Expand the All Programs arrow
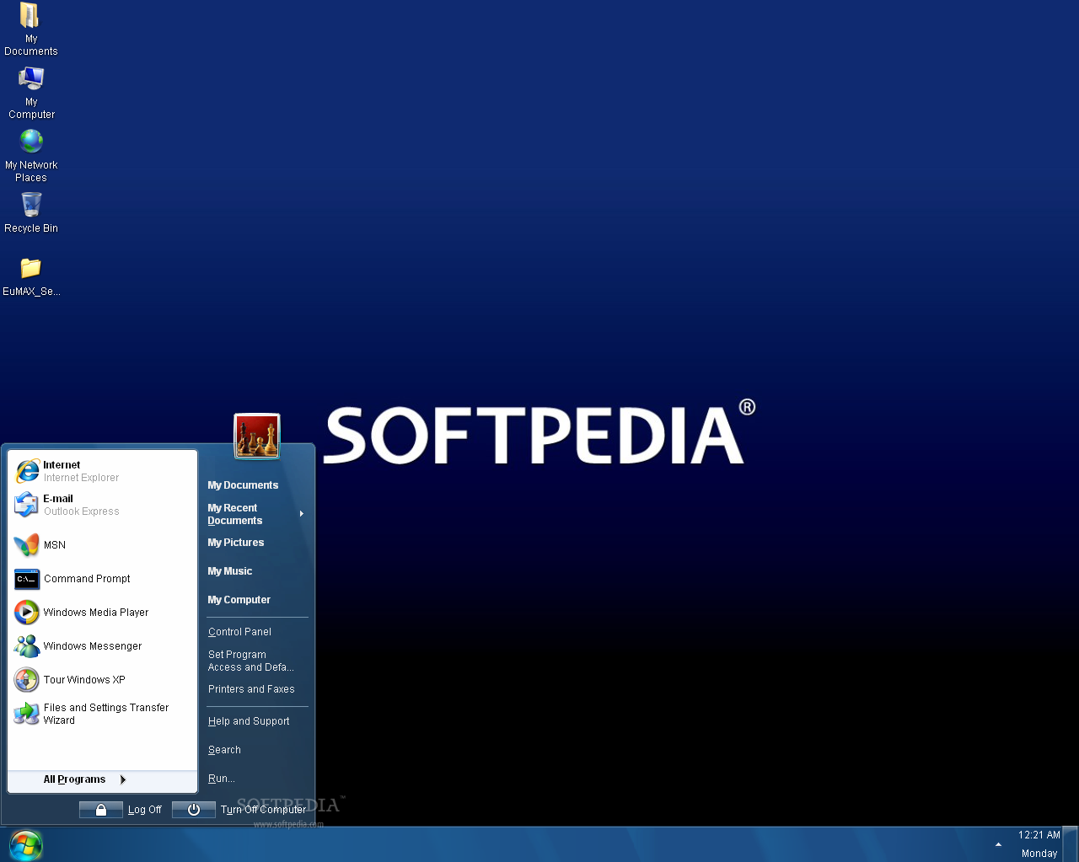This screenshot has height=862, width=1079. (x=123, y=779)
